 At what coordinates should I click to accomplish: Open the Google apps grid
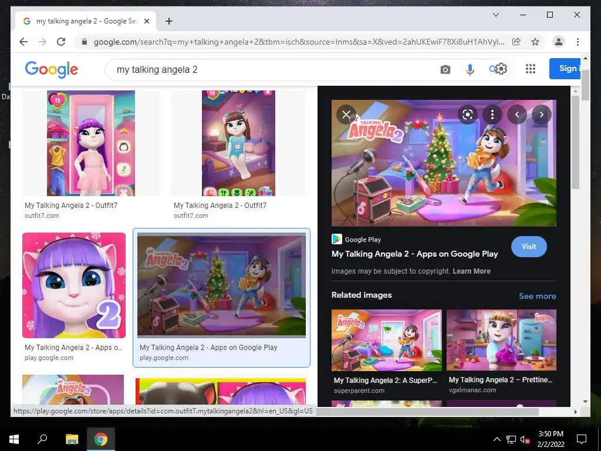pyautogui.click(x=531, y=69)
